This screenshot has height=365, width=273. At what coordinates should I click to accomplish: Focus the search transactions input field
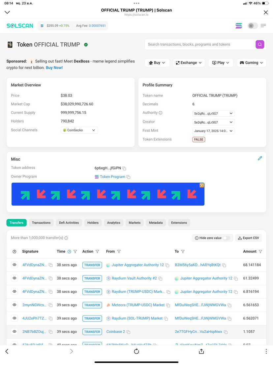pos(200,44)
